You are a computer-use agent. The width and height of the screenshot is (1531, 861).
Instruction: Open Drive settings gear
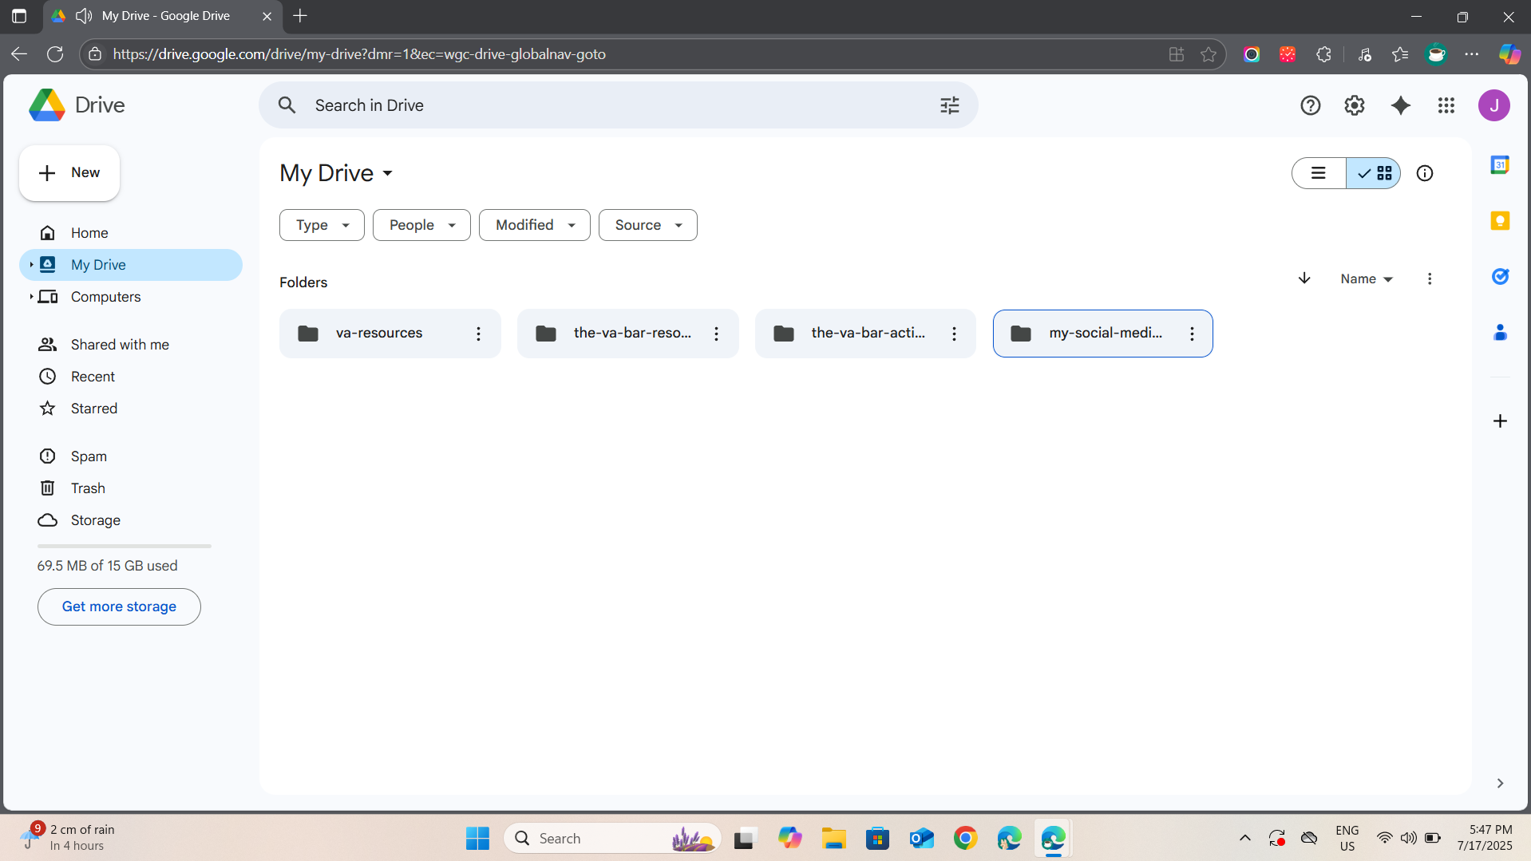point(1354,105)
